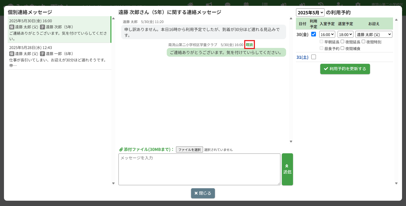
Task: Open the 入室予定 16:00 time dropdown
Action: pyautogui.click(x=327, y=34)
